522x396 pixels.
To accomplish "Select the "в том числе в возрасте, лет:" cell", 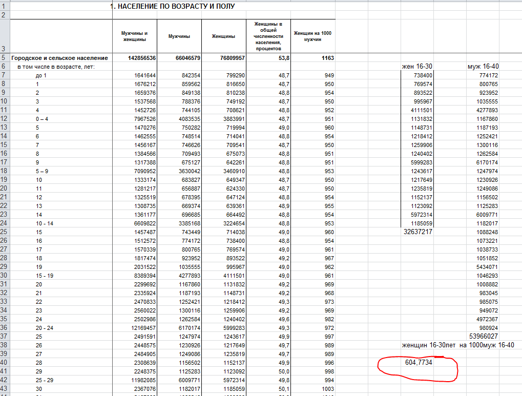I will pyautogui.click(x=56, y=67).
